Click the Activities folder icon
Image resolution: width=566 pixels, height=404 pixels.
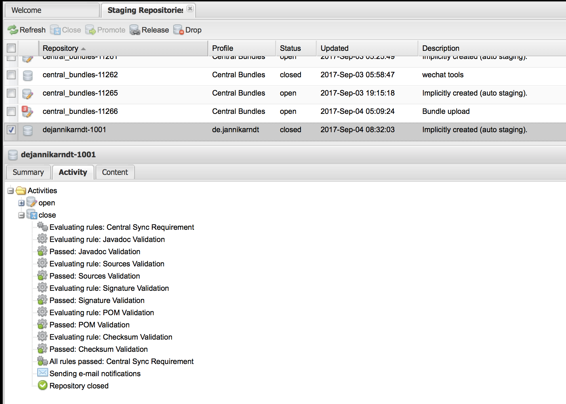21,190
